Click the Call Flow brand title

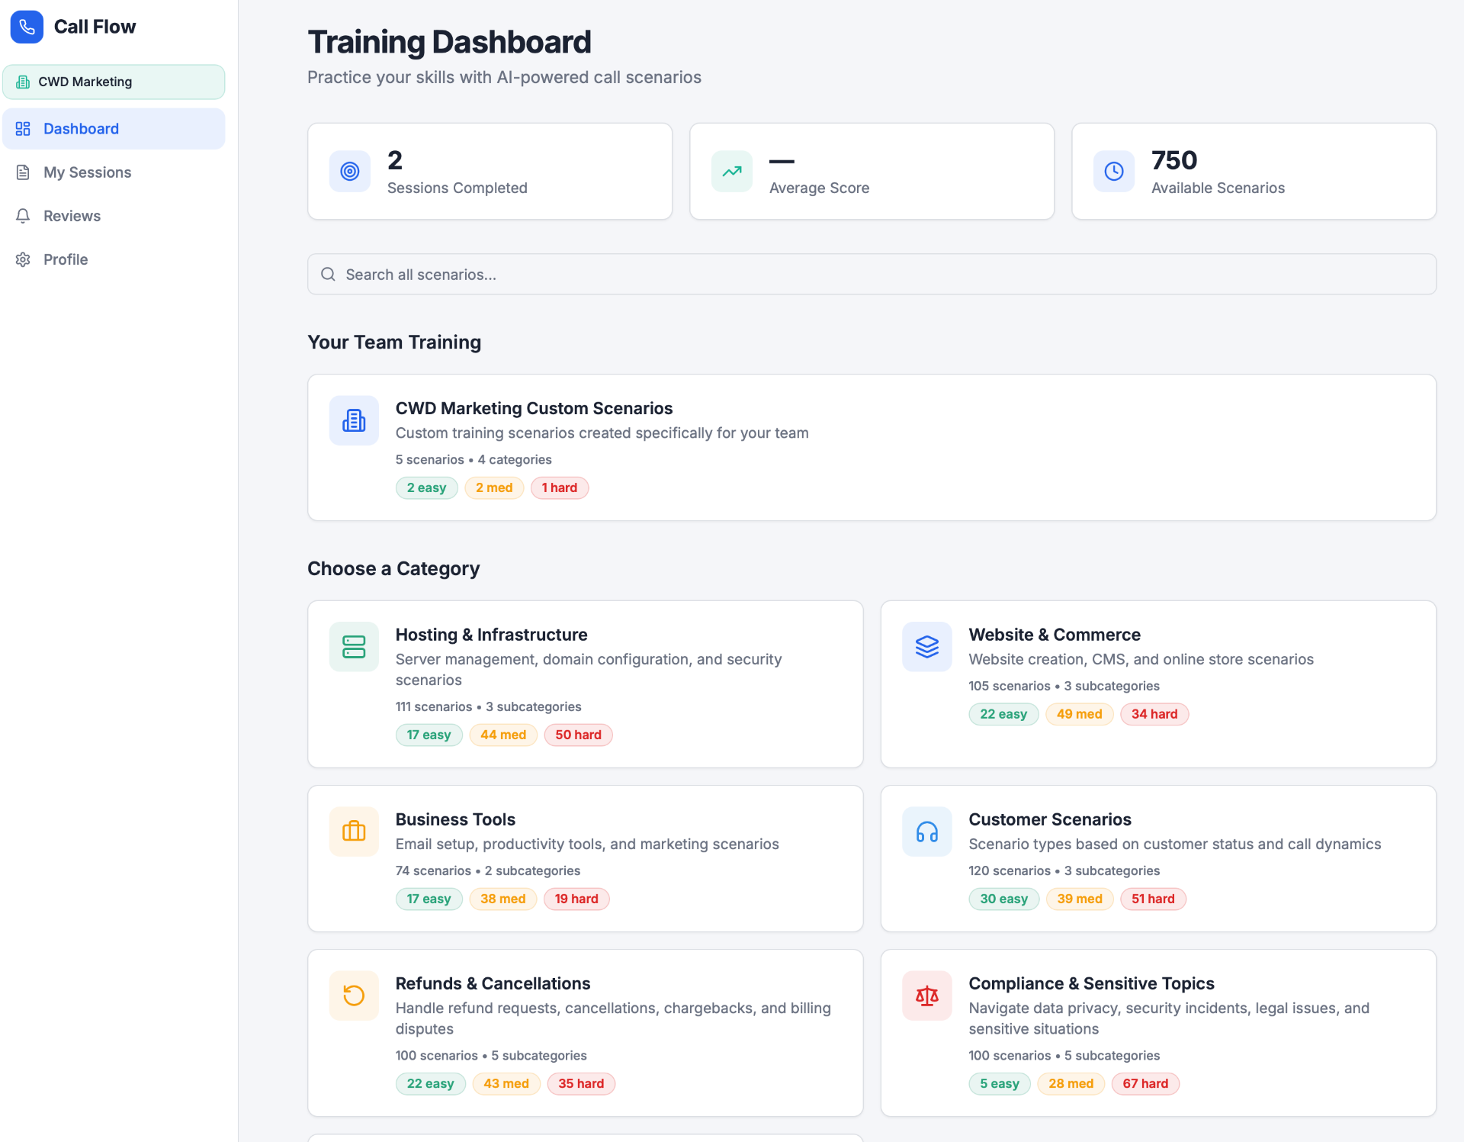tap(95, 27)
